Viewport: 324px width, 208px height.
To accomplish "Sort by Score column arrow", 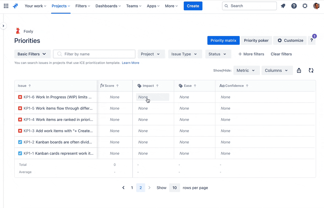I will (117, 86).
